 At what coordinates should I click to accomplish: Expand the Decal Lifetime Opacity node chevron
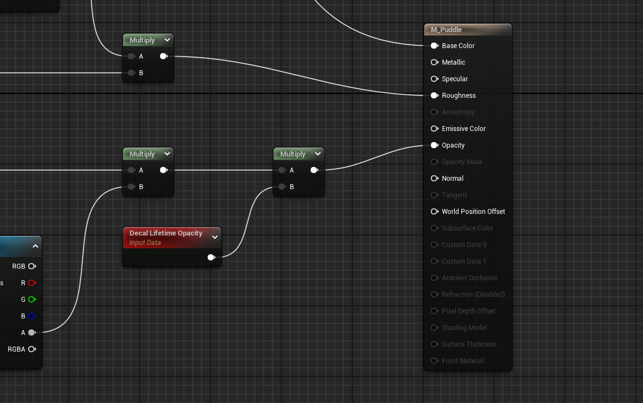(215, 237)
